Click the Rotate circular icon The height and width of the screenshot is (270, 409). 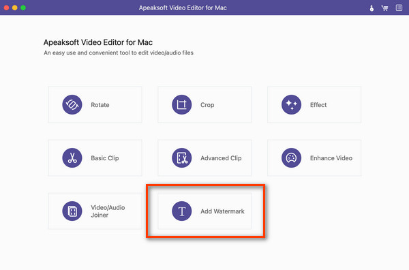72,105
